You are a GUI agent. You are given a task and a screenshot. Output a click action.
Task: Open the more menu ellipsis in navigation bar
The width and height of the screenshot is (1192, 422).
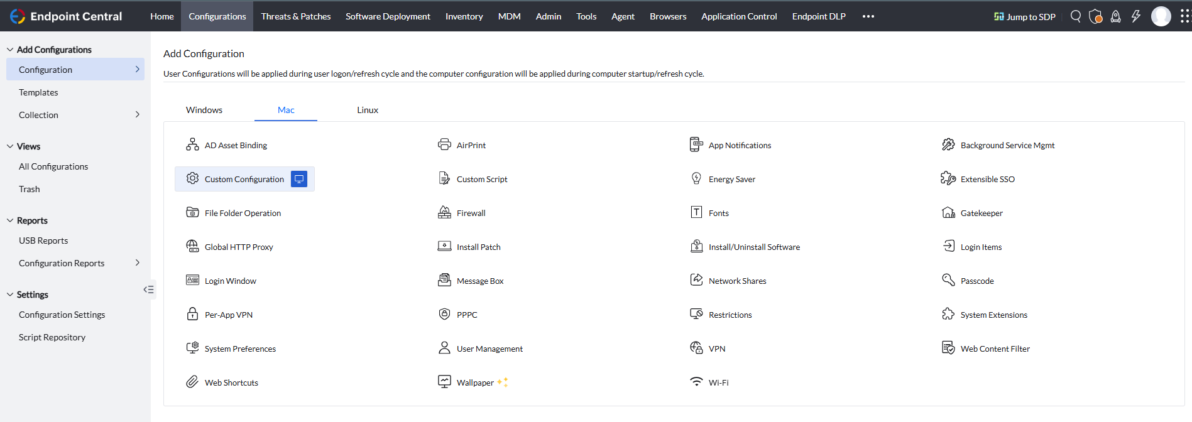click(x=868, y=16)
